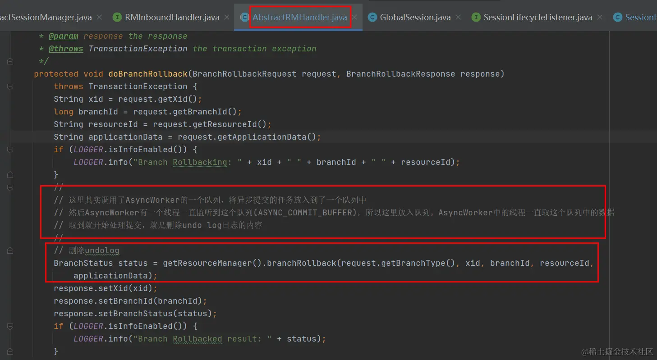Select the AbstractRMHandler.java tab
The width and height of the screenshot is (657, 360).
pos(300,18)
